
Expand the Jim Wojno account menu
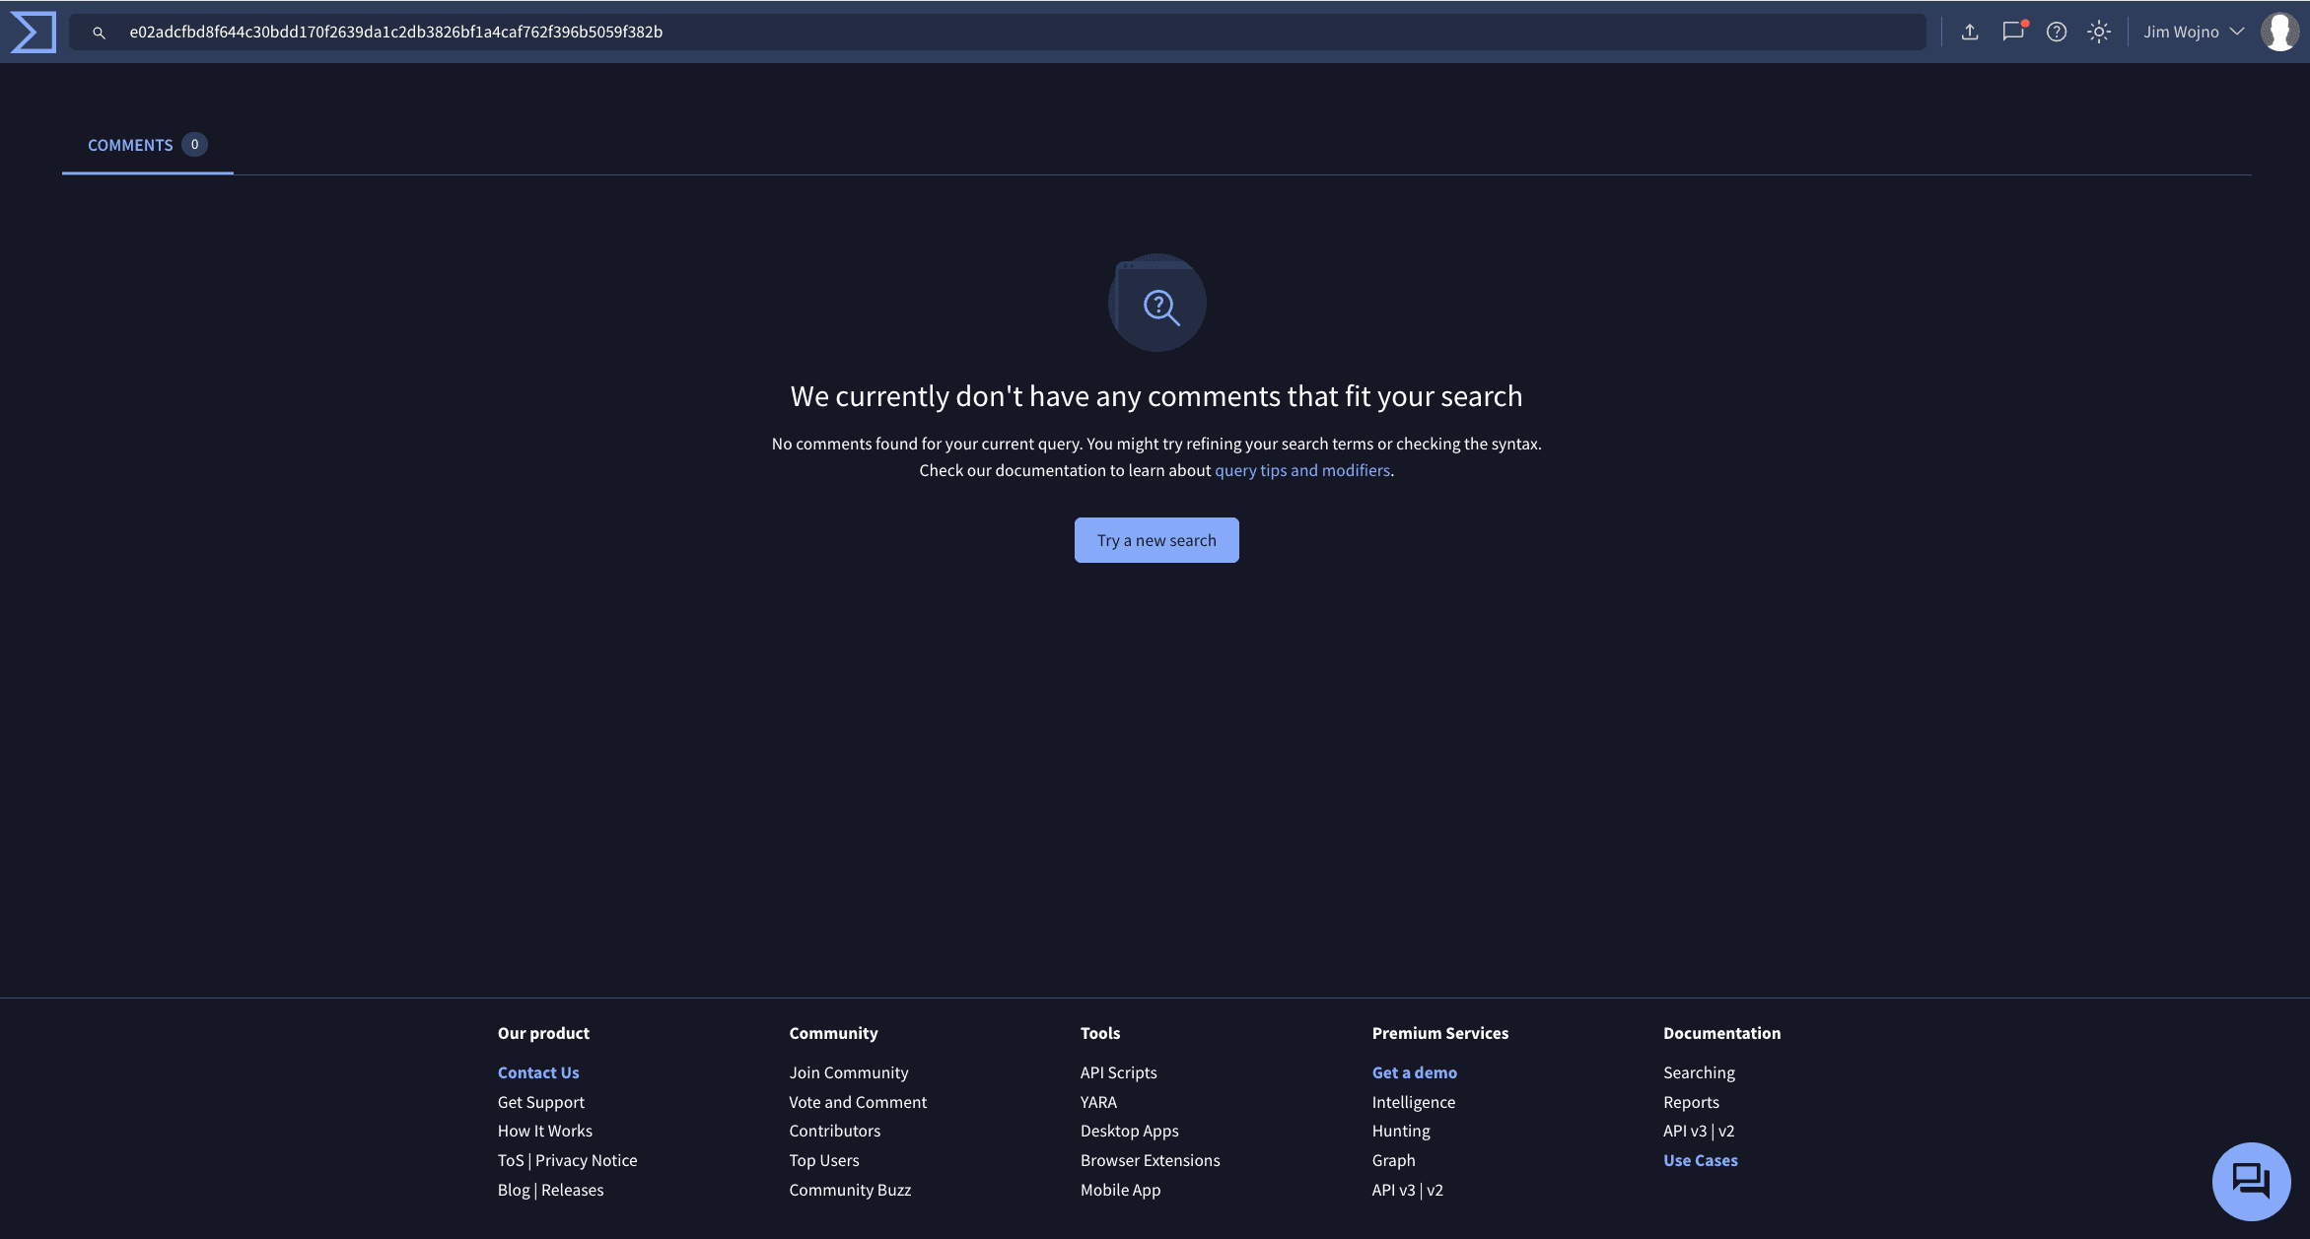pyautogui.click(x=2191, y=31)
